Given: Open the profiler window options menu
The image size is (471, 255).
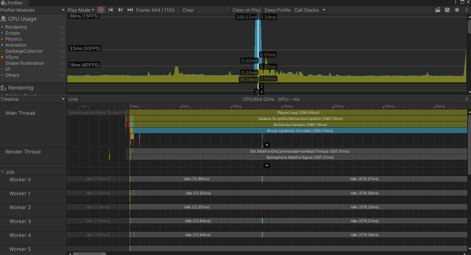Looking at the screenshot, I should pyautogui.click(x=467, y=10).
